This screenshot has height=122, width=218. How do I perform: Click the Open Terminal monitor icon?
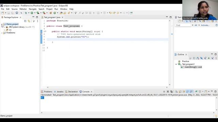(x=17, y=13)
